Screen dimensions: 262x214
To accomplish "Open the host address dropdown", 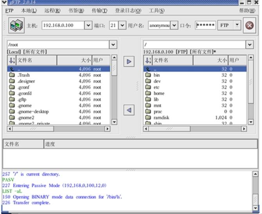I will pos(88,26).
